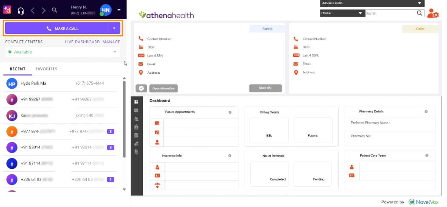447x207 pixels.
Task: Click the More Info button
Action: [266, 88]
